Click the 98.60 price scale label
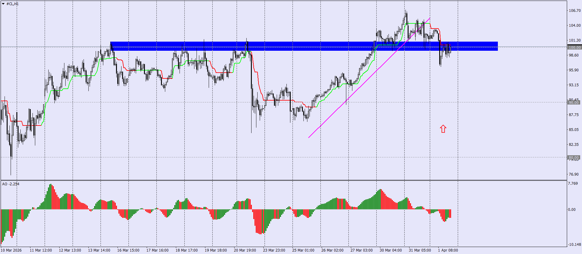 (574, 55)
